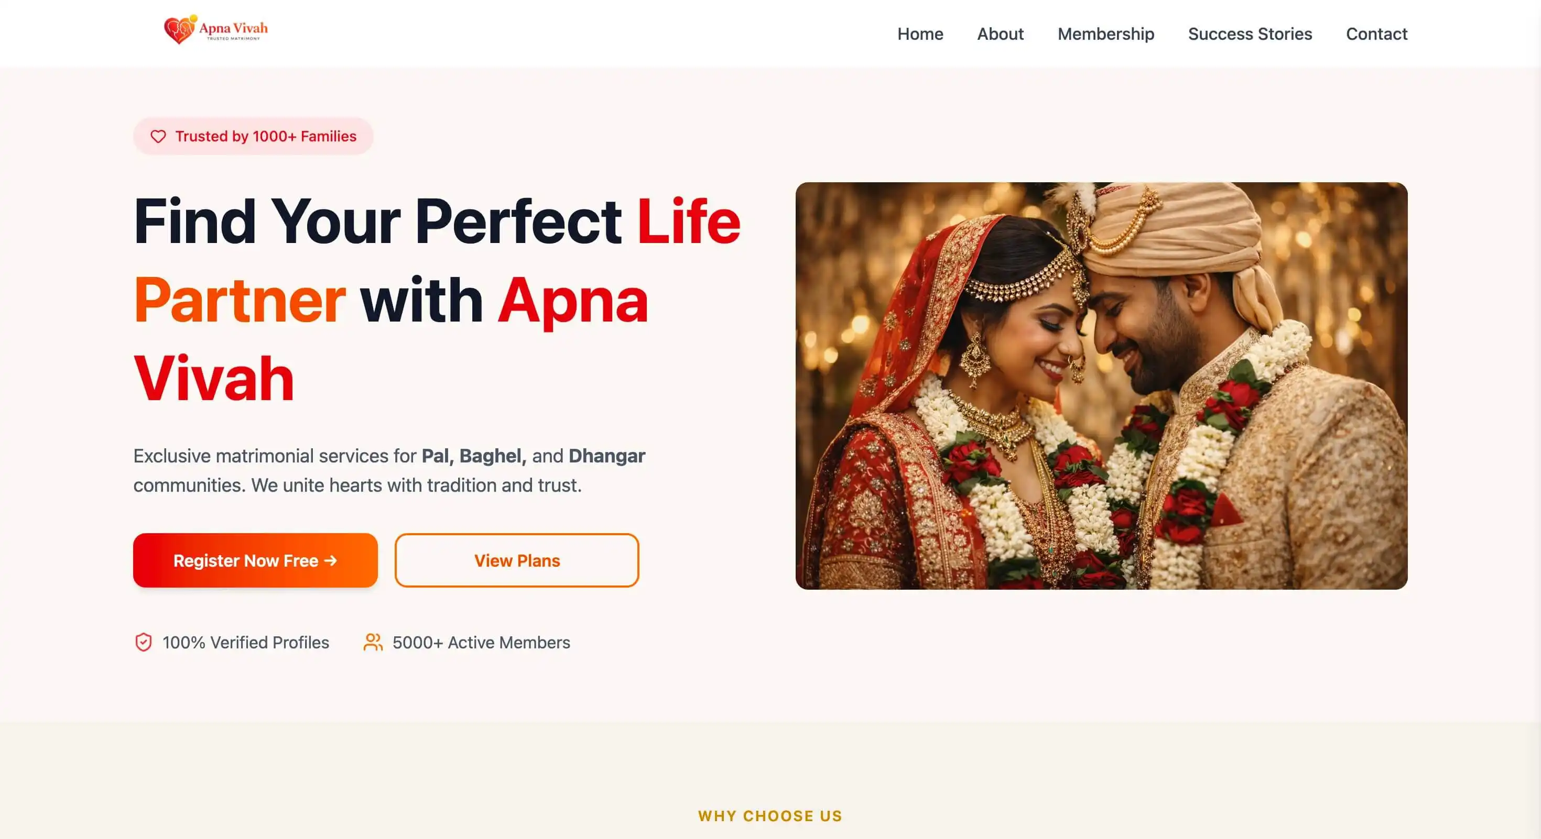
Task: Click the 5000+ Active Members text
Action: (481, 643)
